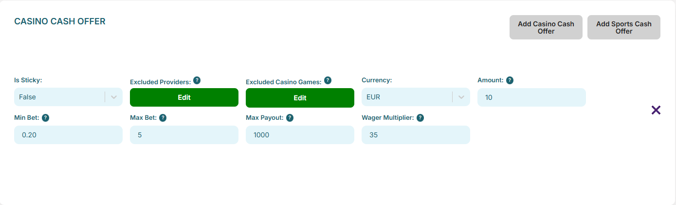Click the Max Bet help icon

click(x=163, y=118)
